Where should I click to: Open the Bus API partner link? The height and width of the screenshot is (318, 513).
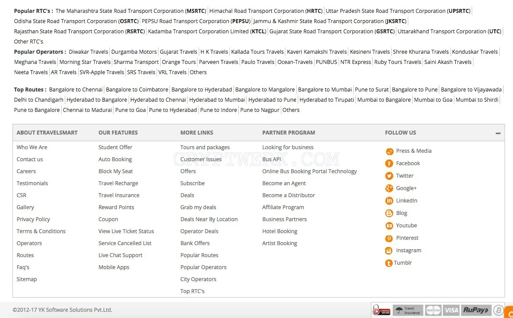[x=272, y=159]
